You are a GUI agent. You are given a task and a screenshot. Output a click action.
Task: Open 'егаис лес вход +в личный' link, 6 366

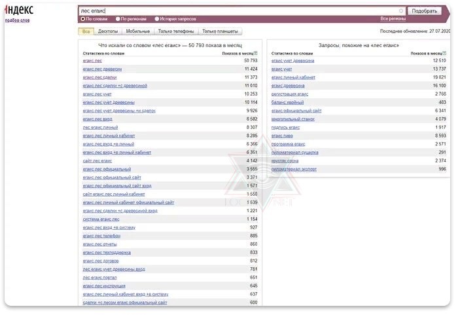(x=109, y=144)
